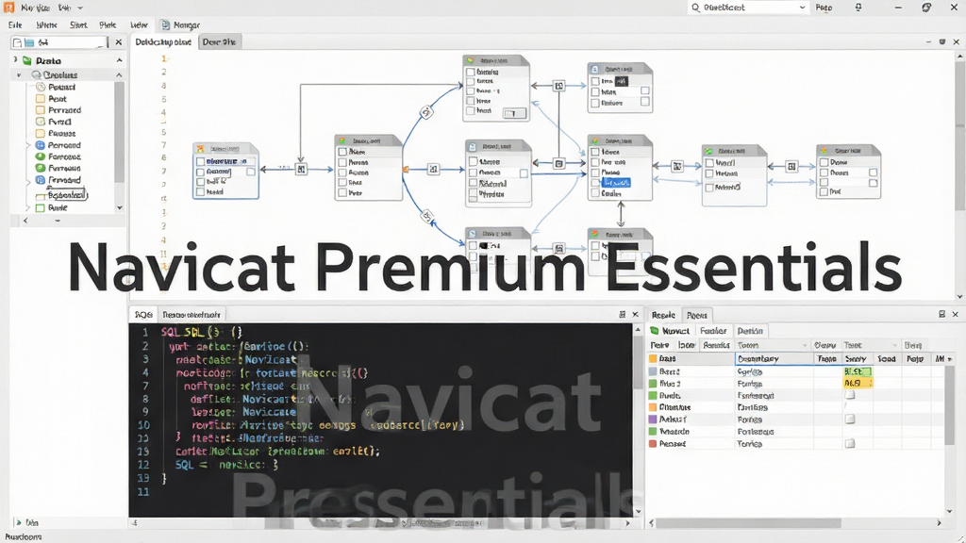Click the connector icon between the leftmost and second diagram tables
Viewport: 966px width, 543px height.
[x=301, y=169]
